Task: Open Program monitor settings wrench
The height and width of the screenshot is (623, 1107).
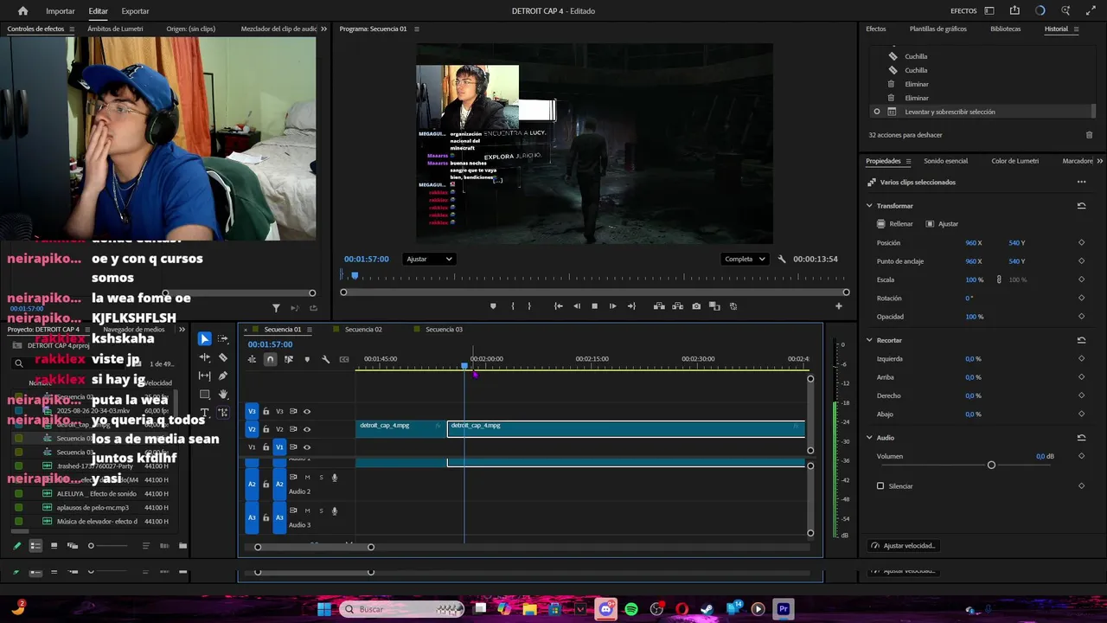Action: click(x=782, y=259)
